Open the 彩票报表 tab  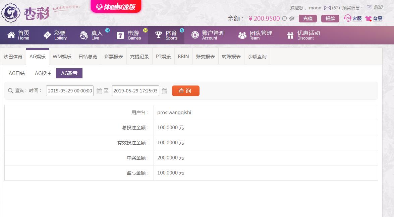point(114,57)
